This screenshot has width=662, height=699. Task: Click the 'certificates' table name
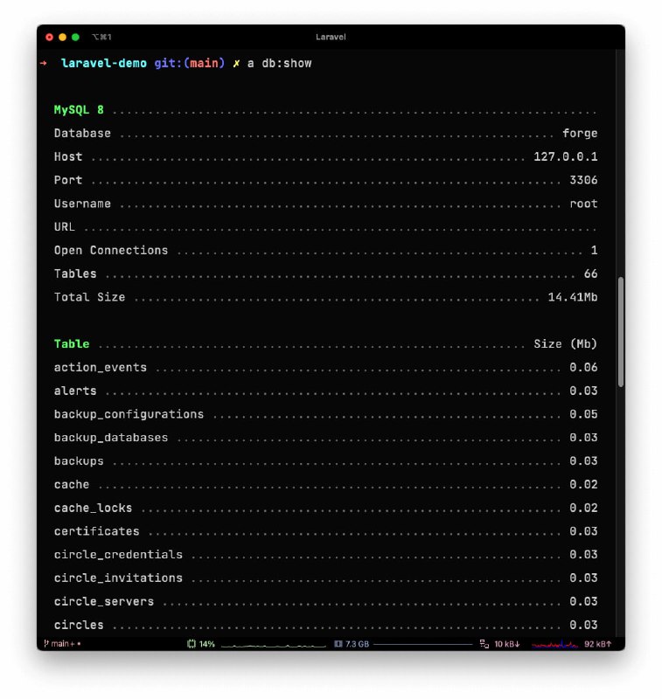pos(97,531)
